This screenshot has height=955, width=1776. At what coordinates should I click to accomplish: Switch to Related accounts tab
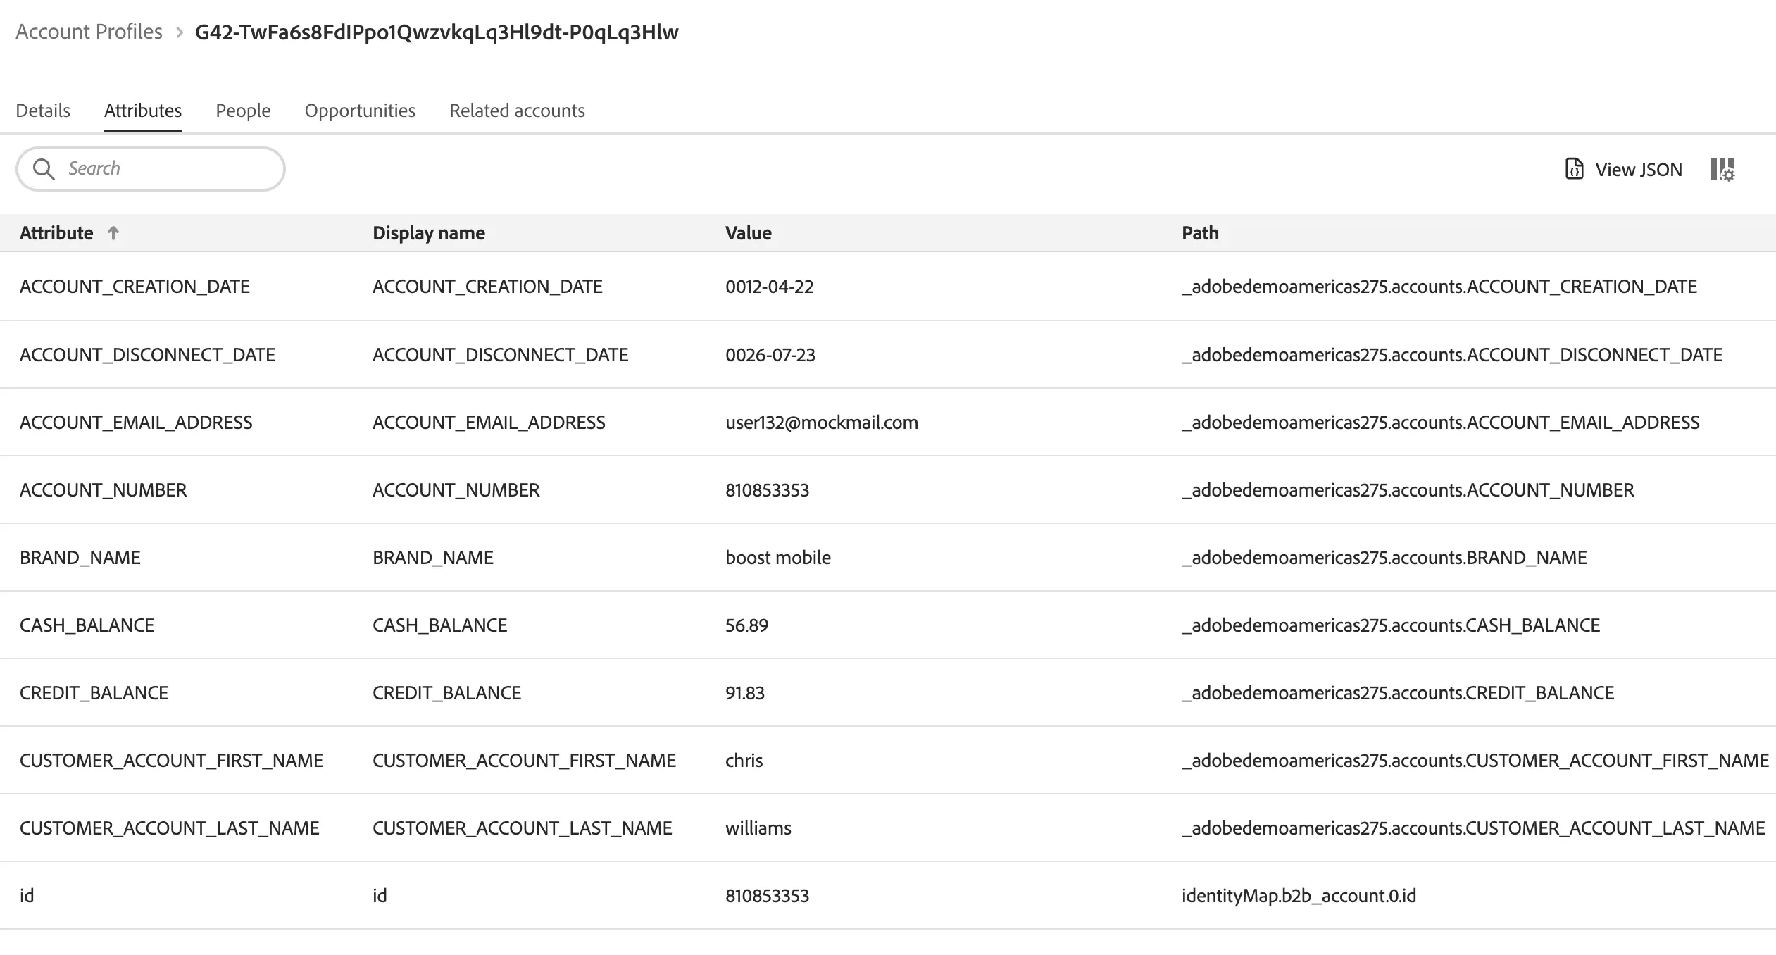coord(517,111)
